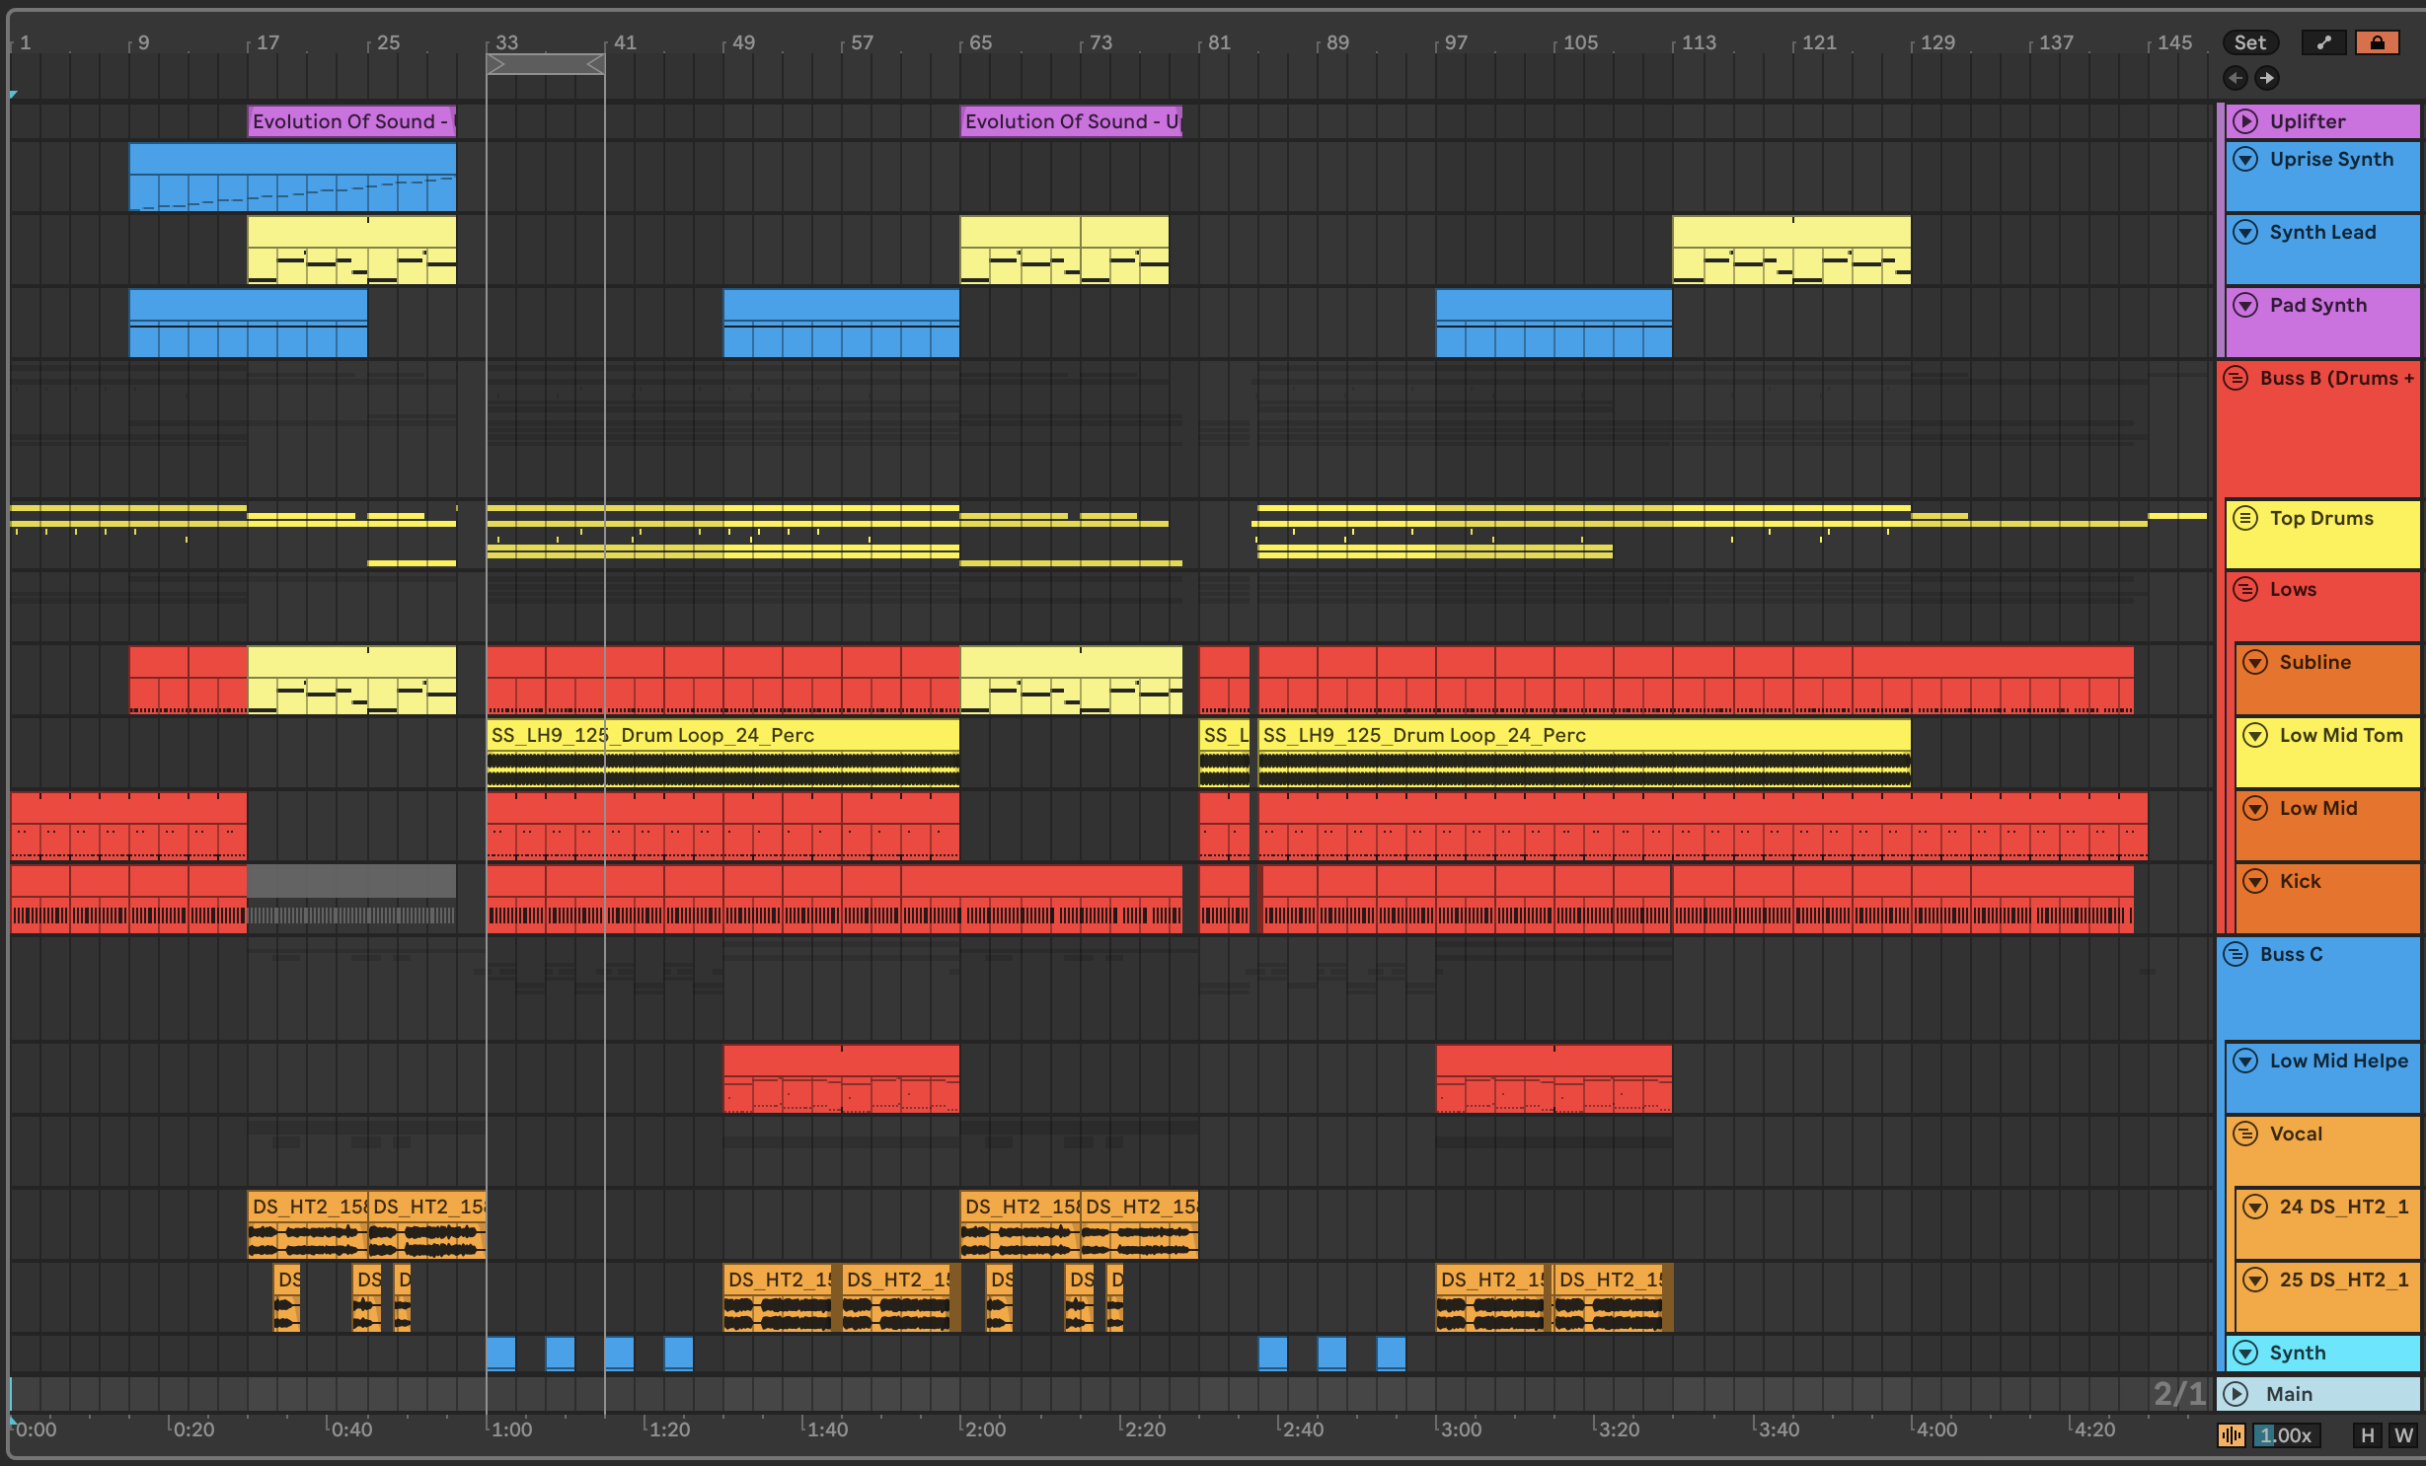Fold the 25 DS_HT2_1 track
Viewport: 2426px width, 1466px height.
coord(2255,1280)
